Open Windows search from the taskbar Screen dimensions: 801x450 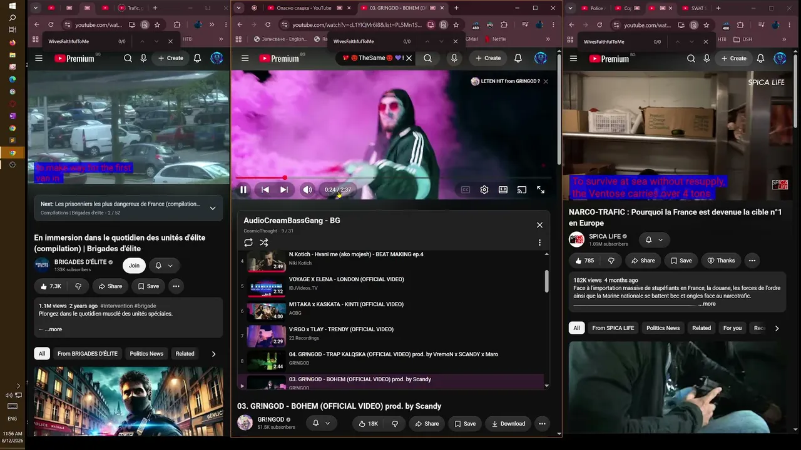click(12, 17)
